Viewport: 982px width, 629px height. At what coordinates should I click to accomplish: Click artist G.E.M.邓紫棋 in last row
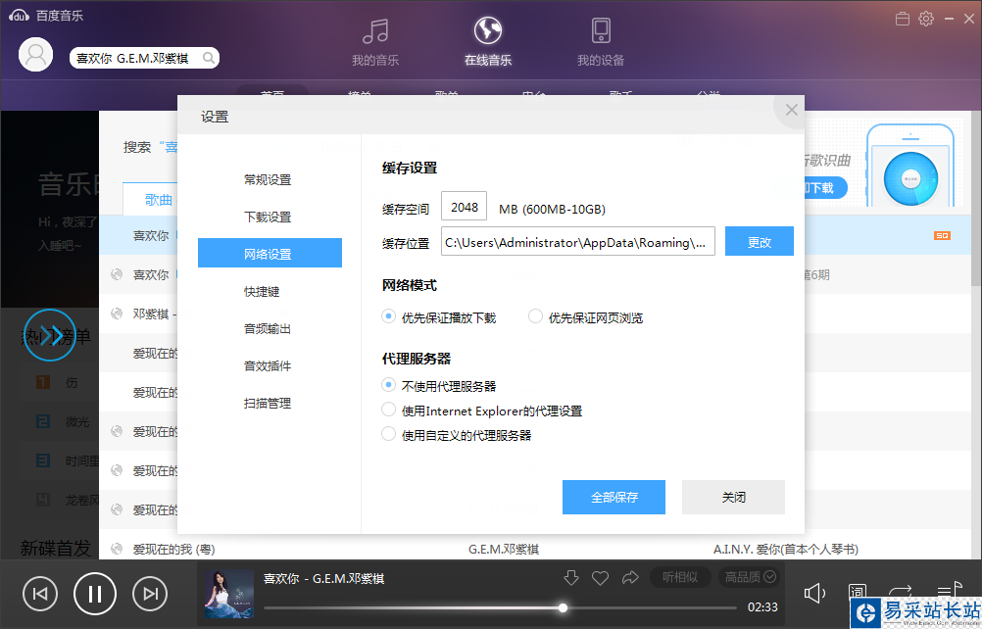pyautogui.click(x=504, y=549)
